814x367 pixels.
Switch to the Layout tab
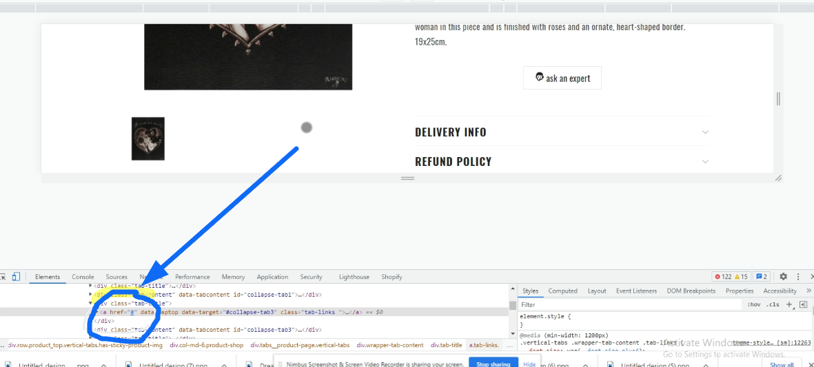click(x=597, y=291)
